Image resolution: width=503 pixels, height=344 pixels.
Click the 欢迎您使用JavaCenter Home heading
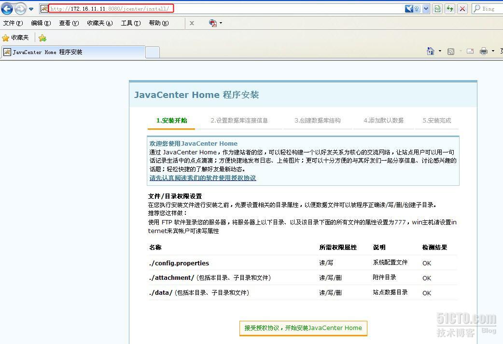pos(194,144)
